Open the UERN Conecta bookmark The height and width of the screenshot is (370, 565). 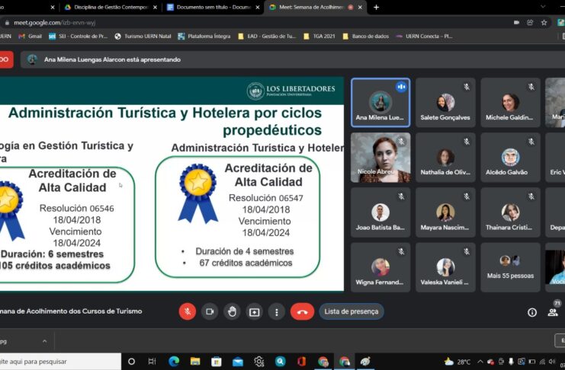(x=424, y=37)
